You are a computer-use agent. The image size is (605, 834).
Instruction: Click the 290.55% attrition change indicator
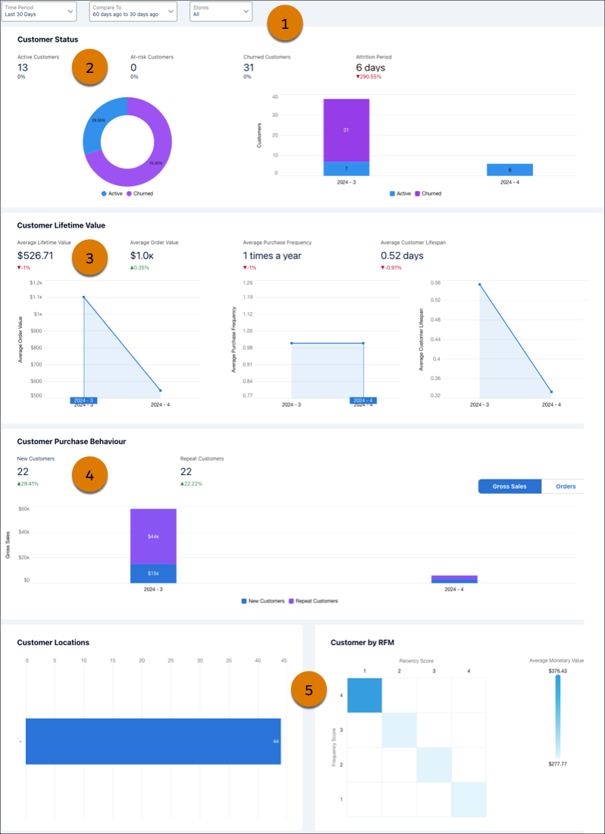point(368,77)
